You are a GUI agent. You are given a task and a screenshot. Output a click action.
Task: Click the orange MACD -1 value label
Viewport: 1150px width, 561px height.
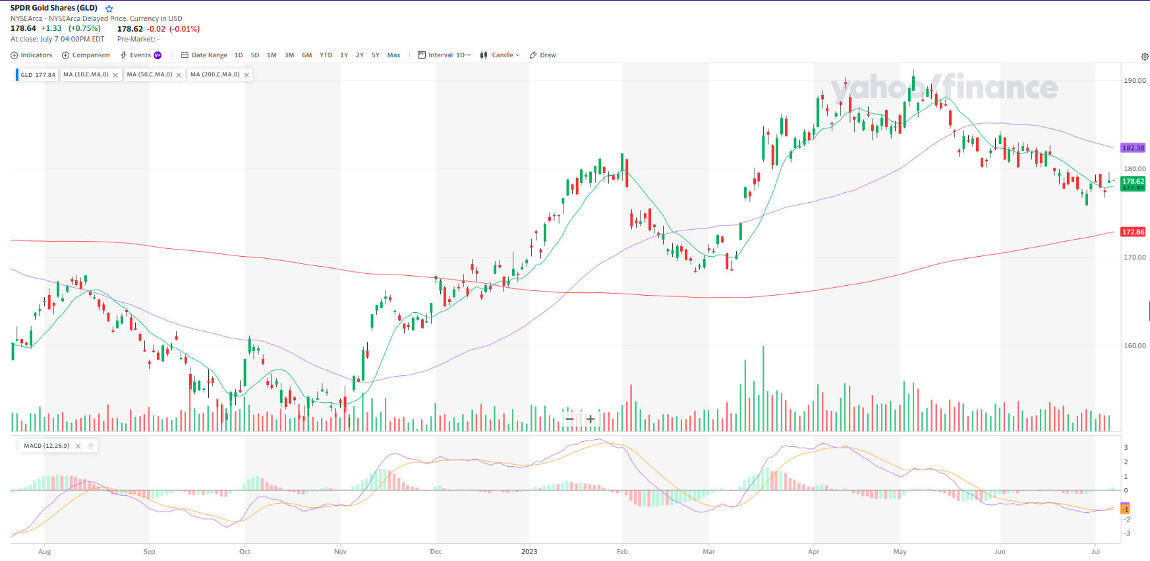[x=1126, y=510]
